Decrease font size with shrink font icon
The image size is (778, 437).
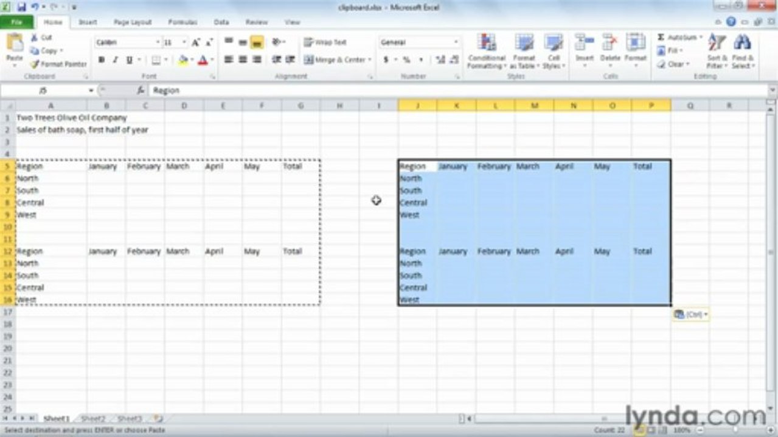click(x=209, y=42)
